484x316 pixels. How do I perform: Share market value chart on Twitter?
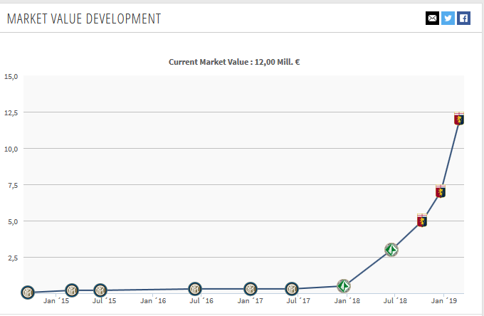tap(448, 19)
